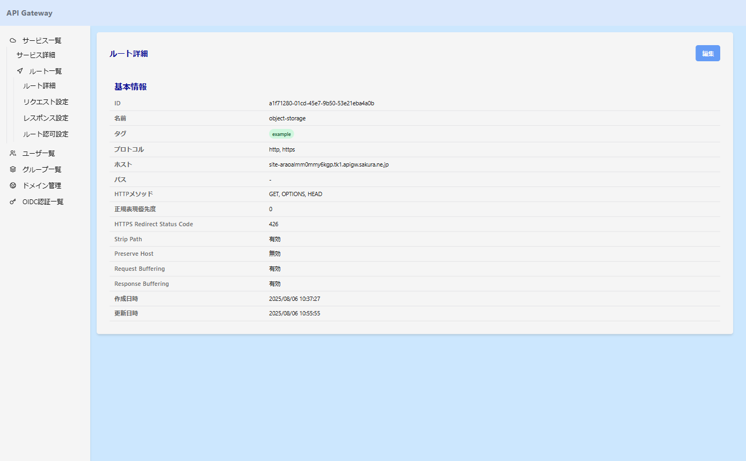Click the cloud icon beside サービス一覧
The image size is (746, 461).
pos(13,40)
